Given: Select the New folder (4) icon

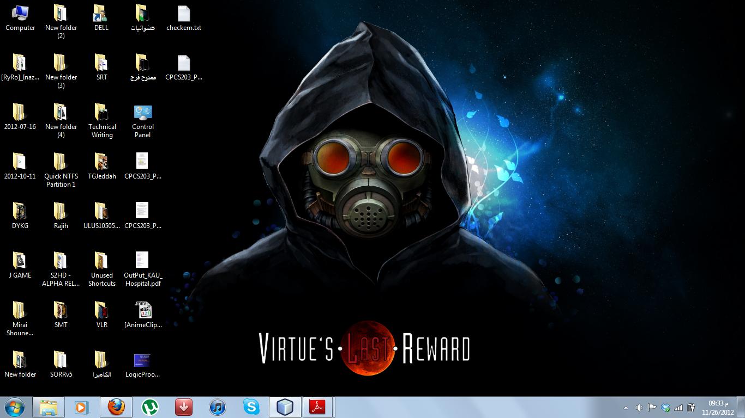Looking at the screenshot, I should click(61, 121).
